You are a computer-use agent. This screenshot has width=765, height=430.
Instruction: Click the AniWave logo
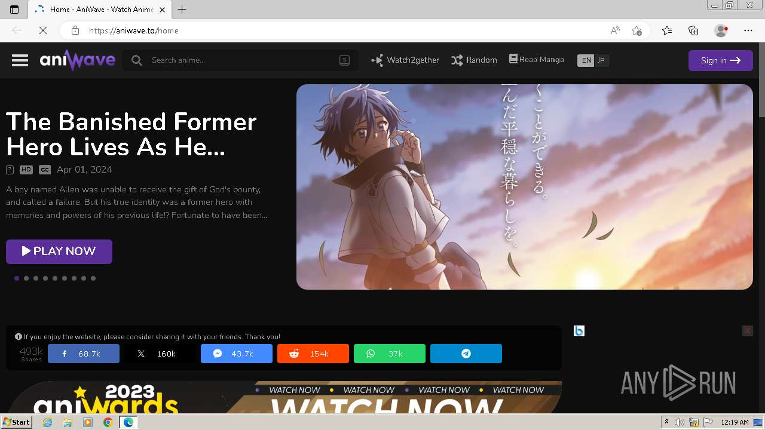point(77,60)
